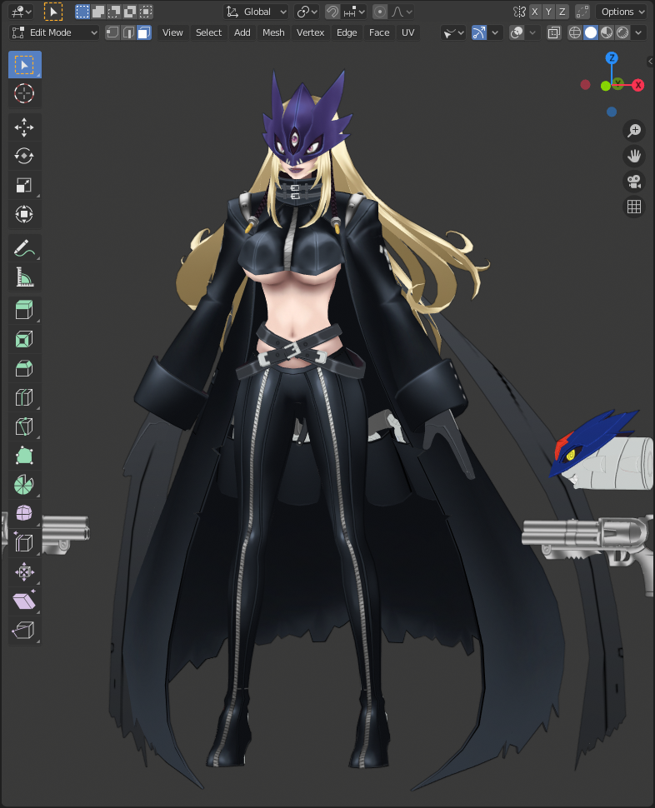Set selection mode to new selection
The width and height of the screenshot is (655, 808).
82,12
